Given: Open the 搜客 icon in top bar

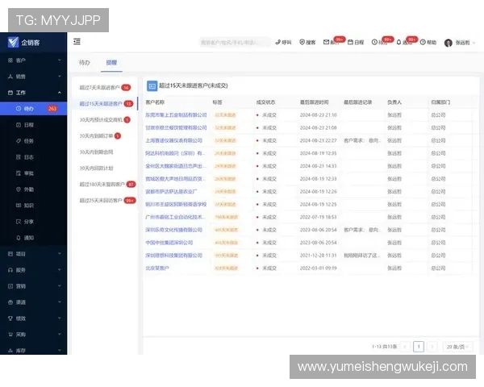Looking at the screenshot, I should [302, 42].
